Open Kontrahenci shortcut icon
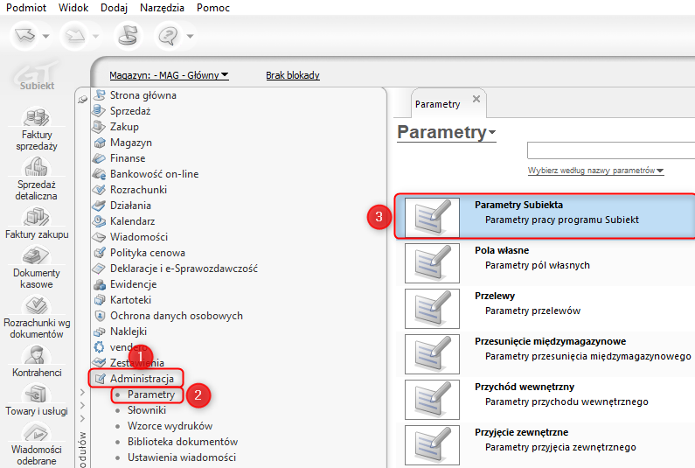This screenshot has width=695, height=468. point(37,356)
